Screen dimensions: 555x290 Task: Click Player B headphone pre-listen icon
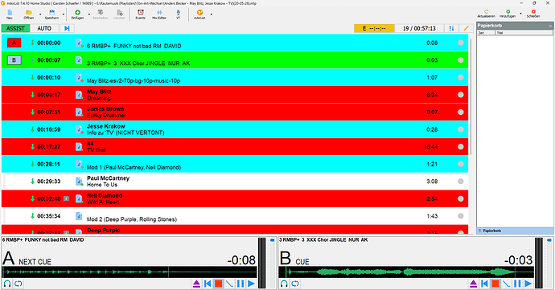pyautogui.click(x=284, y=284)
